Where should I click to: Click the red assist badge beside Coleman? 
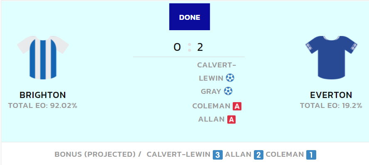[x=237, y=106]
